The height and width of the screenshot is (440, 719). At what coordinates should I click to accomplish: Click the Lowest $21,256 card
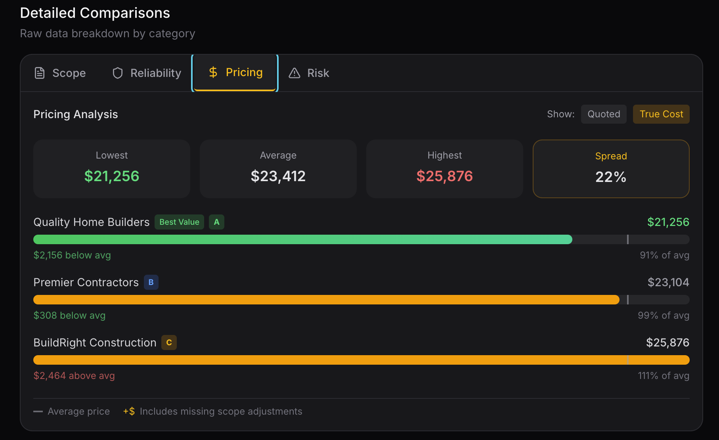pyautogui.click(x=112, y=169)
